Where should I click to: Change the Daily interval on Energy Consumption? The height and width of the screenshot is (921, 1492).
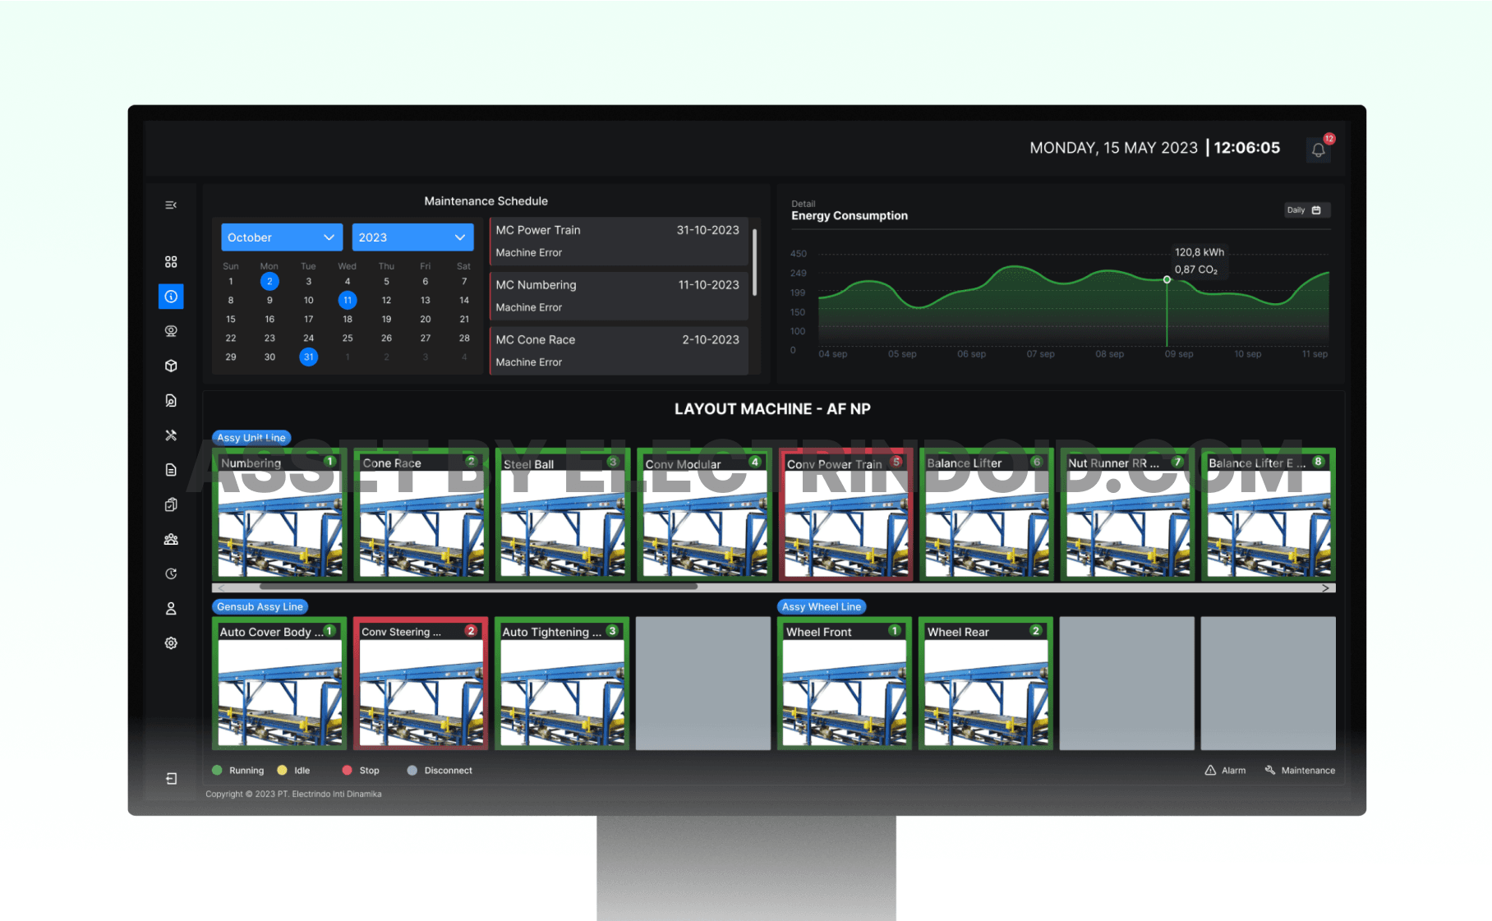coord(1305,210)
